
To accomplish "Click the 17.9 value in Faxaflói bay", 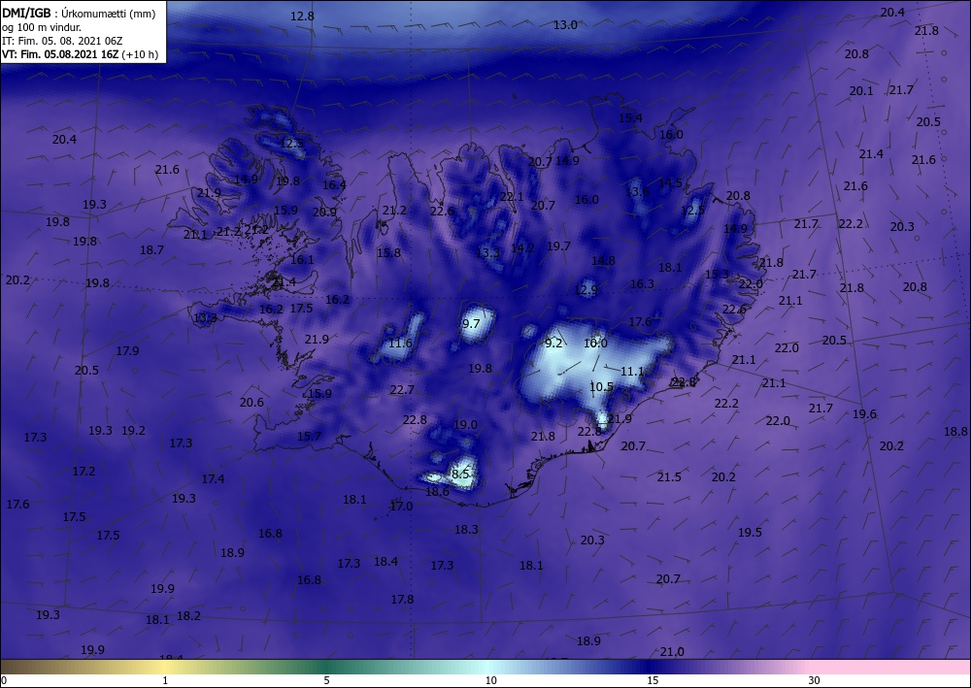I will (x=127, y=351).
